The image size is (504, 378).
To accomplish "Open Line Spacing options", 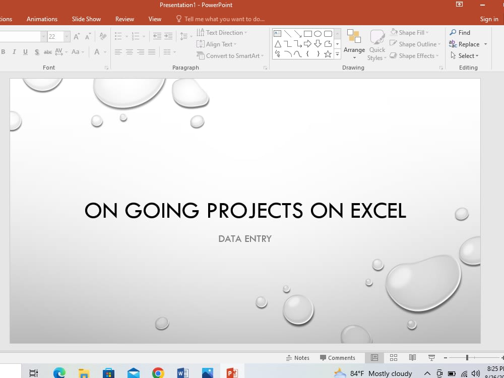I will [x=186, y=36].
